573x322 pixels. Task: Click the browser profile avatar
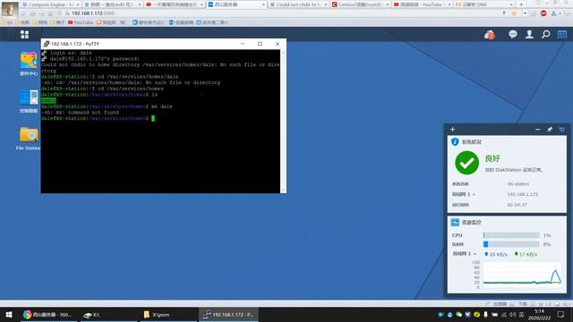coord(10,10)
